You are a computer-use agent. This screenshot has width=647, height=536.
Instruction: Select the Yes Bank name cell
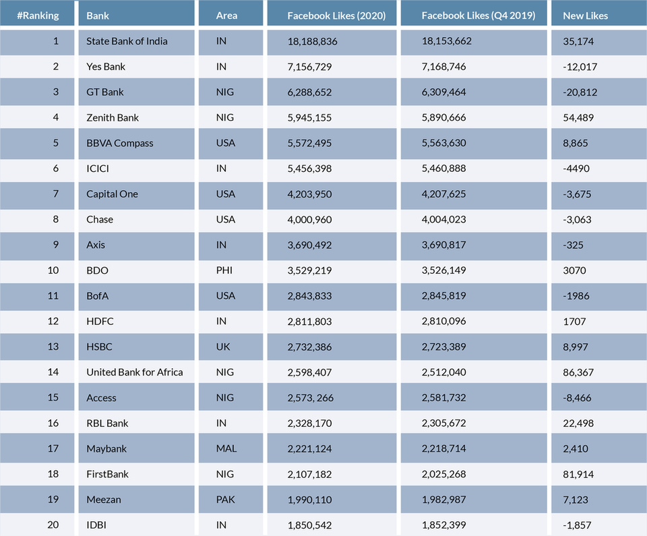click(x=106, y=67)
